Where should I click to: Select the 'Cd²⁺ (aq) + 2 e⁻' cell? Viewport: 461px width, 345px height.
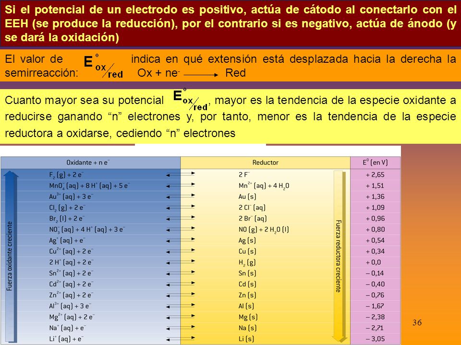pyautogui.click(x=71, y=284)
